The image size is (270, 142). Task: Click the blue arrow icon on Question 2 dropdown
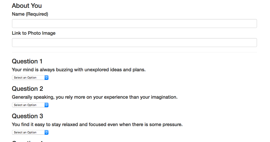(x=46, y=105)
